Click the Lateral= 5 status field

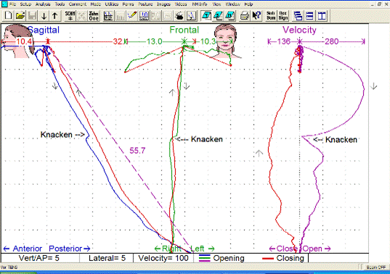(107, 258)
